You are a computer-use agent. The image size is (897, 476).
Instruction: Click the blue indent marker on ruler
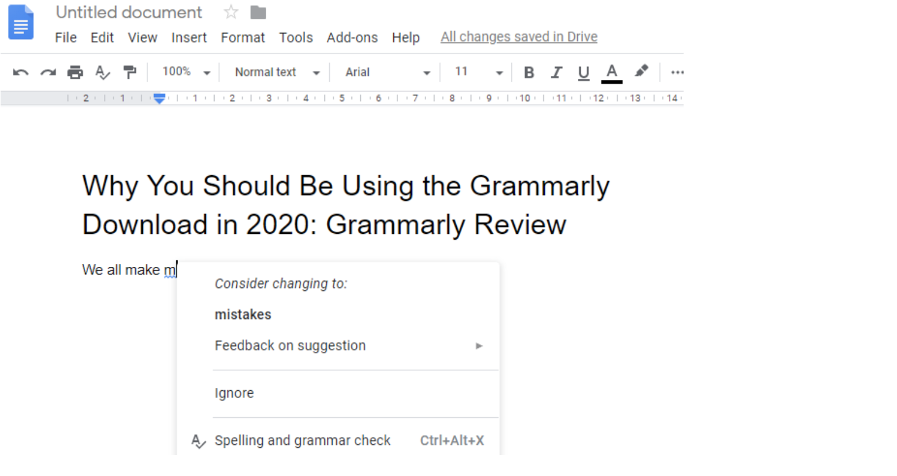click(x=159, y=98)
